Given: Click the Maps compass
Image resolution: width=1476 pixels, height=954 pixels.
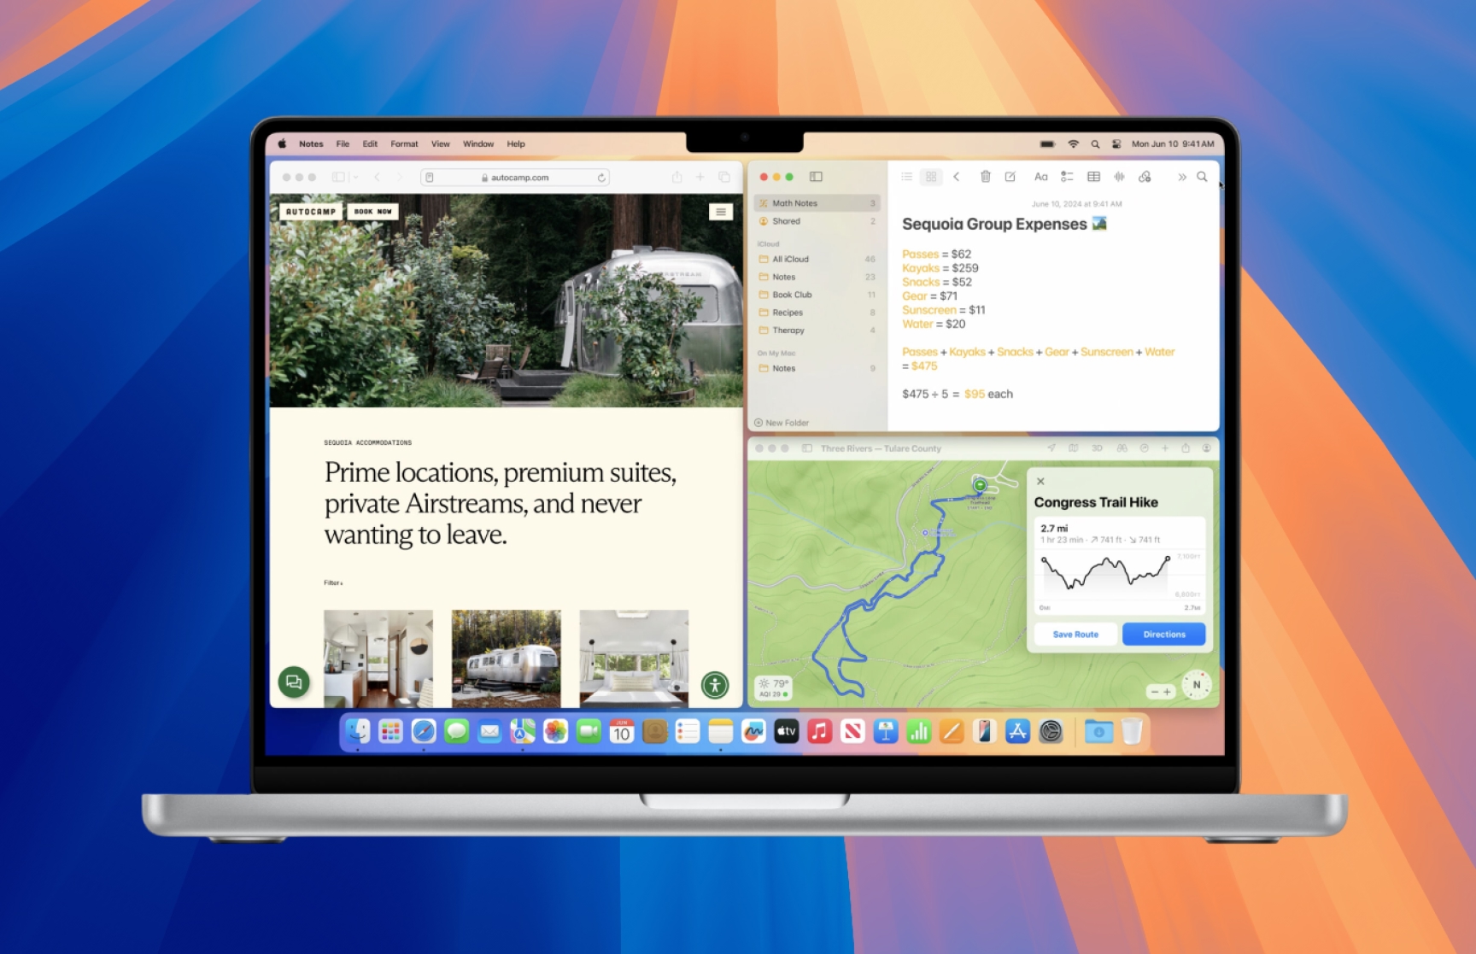Looking at the screenshot, I should (1196, 685).
